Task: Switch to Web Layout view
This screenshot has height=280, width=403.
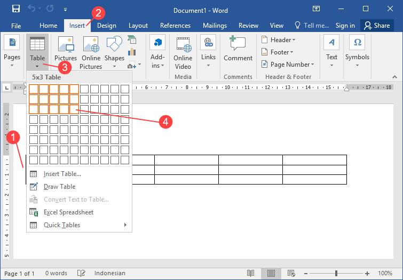Action: (x=291, y=273)
